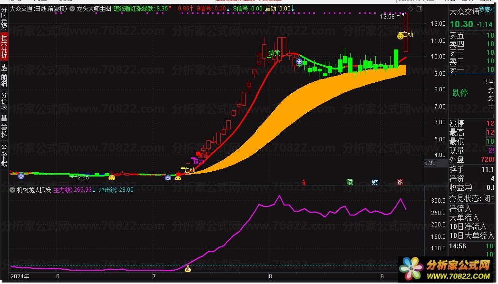
Task: Click the 外盘 row in the quote panel
Action: point(472,159)
